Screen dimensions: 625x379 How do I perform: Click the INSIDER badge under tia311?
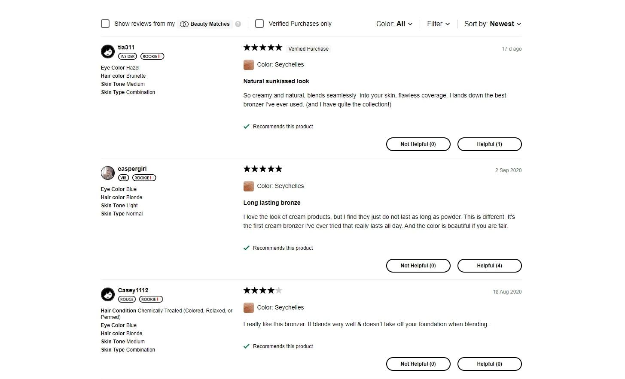pos(127,56)
